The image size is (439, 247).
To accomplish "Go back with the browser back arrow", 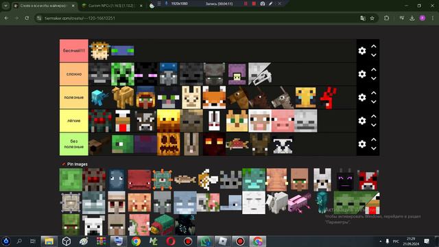I will pos(6,19).
